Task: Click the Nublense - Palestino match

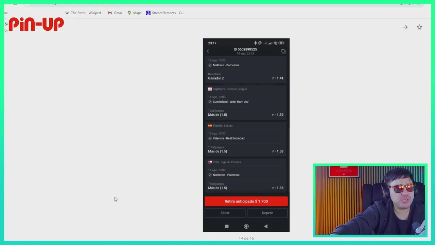Action: pos(226,175)
